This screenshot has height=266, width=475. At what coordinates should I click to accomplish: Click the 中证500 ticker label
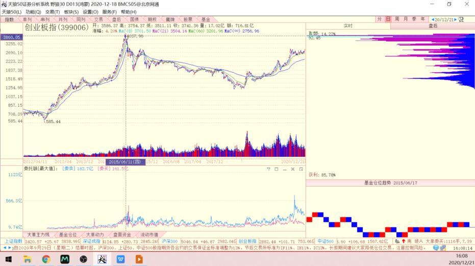[x=326, y=241]
